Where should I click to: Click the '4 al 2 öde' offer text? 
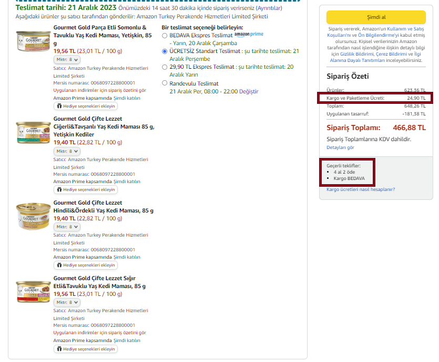pos(344,172)
